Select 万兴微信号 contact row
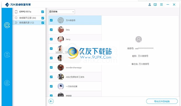 tap(75, 20)
